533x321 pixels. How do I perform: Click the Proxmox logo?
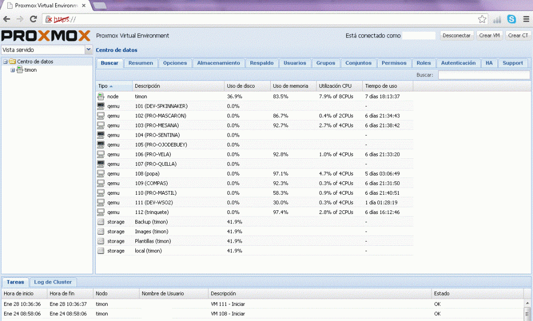point(46,36)
